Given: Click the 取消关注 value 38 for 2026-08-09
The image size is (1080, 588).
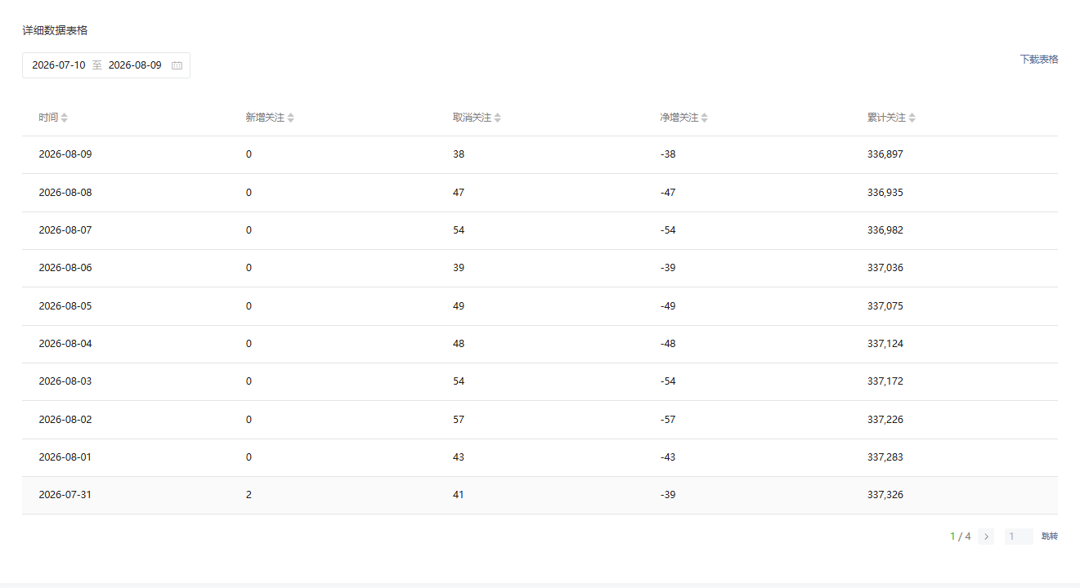Looking at the screenshot, I should click(x=459, y=154).
